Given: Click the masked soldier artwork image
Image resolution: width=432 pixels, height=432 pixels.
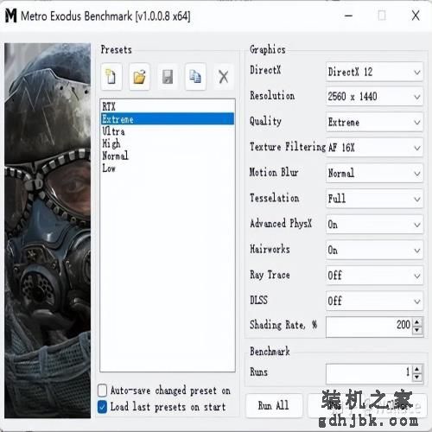Looking at the screenshot, I should 48,231.
